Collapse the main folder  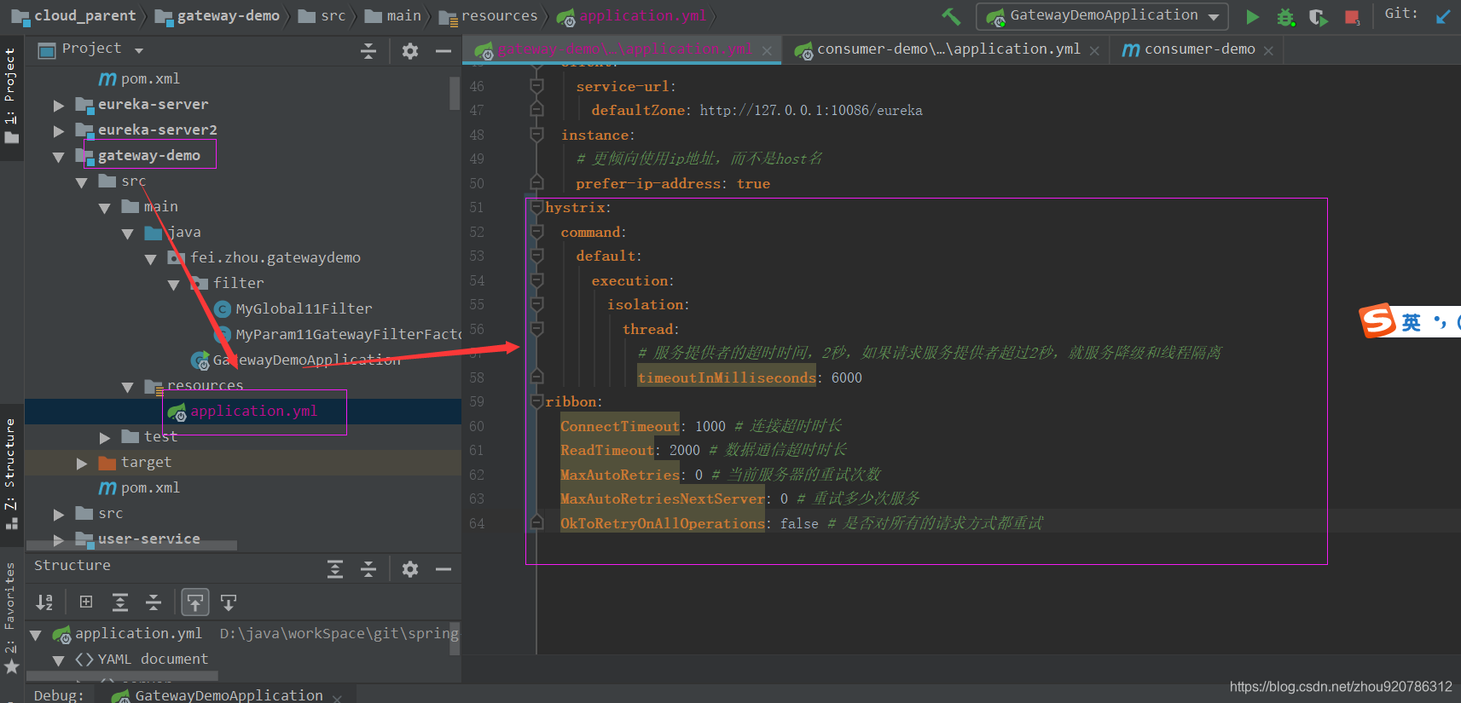(x=105, y=208)
